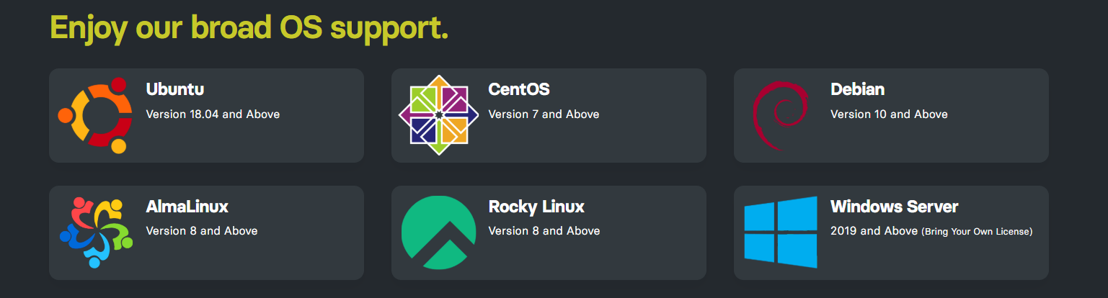Click Rocky Linux "Version 8 and Above" text
The width and height of the screenshot is (1108, 298).
pyautogui.click(x=544, y=231)
